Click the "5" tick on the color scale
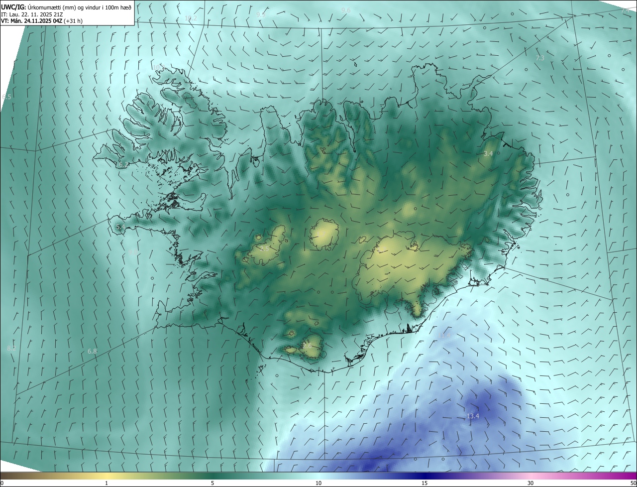The height and width of the screenshot is (487, 637). pyautogui.click(x=212, y=483)
